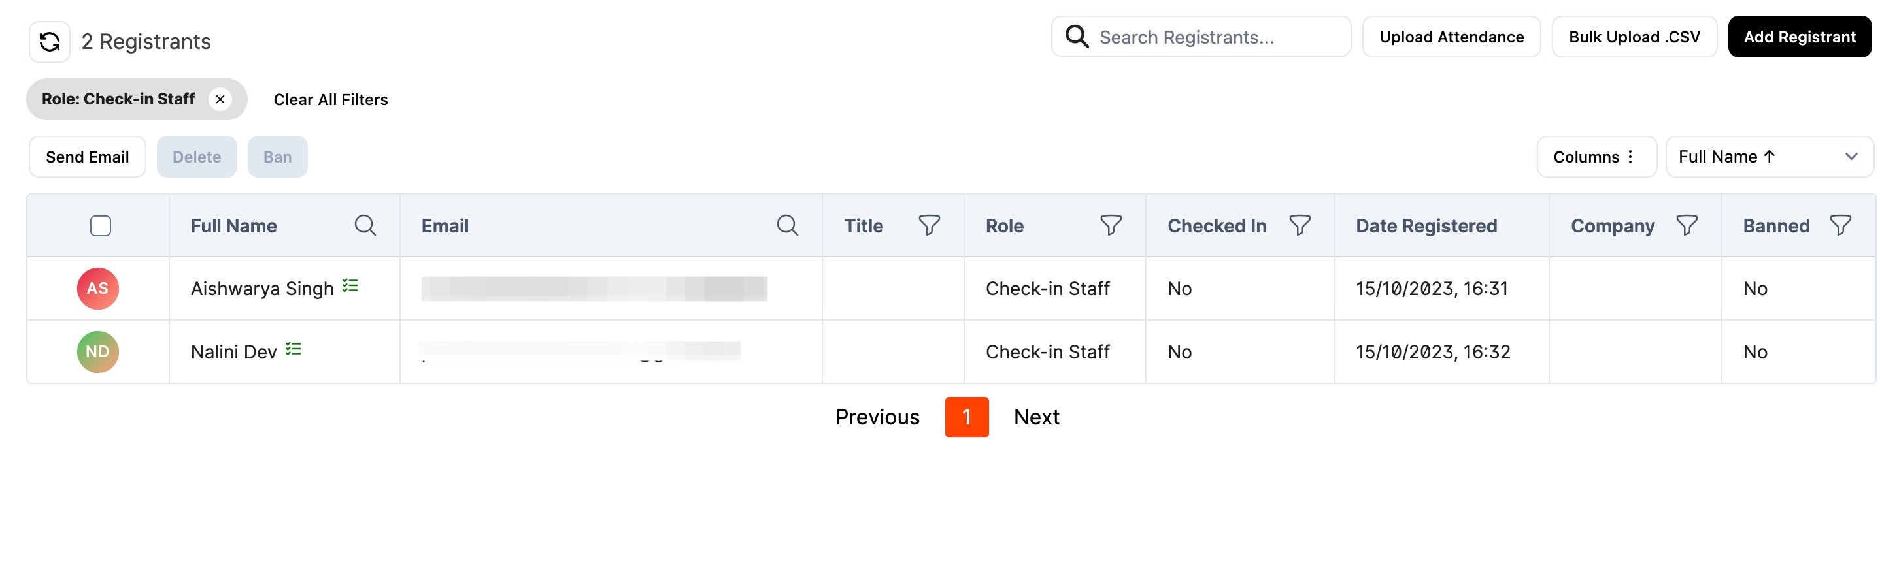Open the Checked In filter funnel
The height and width of the screenshot is (572, 1880).
1299,226
